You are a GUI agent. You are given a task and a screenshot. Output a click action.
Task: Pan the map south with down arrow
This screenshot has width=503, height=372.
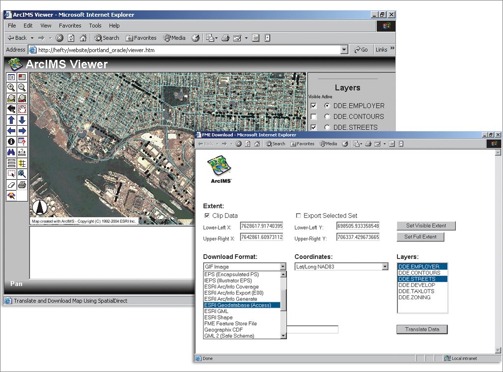pos(22,120)
